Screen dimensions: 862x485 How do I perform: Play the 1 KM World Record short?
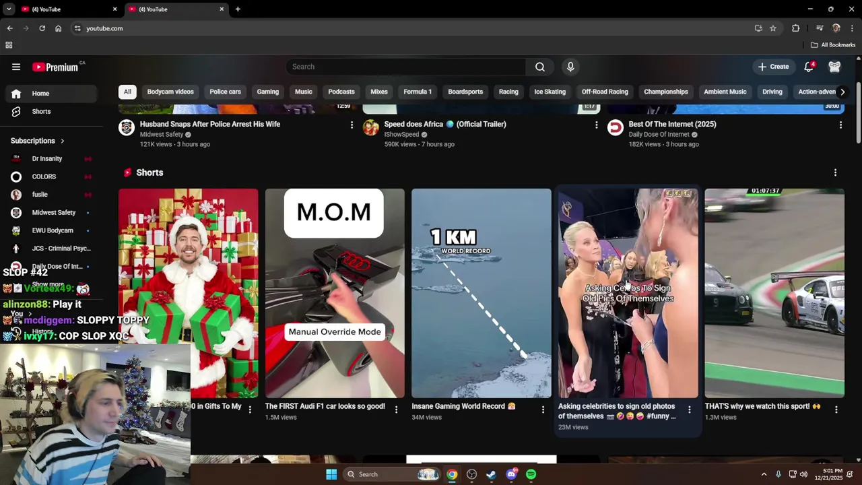tap(482, 293)
